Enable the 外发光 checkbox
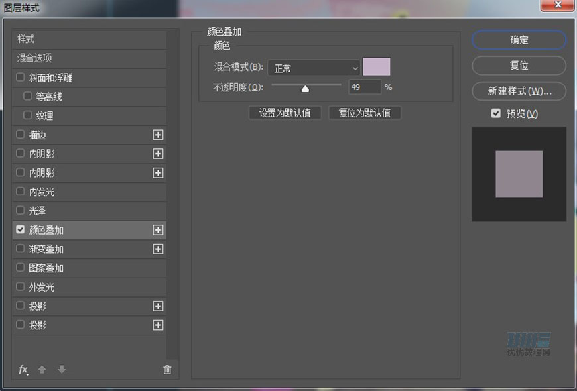 pos(21,287)
